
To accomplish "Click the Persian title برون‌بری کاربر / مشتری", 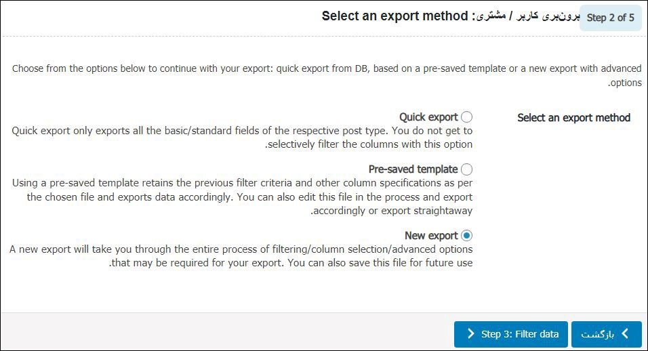I will click(x=528, y=16).
